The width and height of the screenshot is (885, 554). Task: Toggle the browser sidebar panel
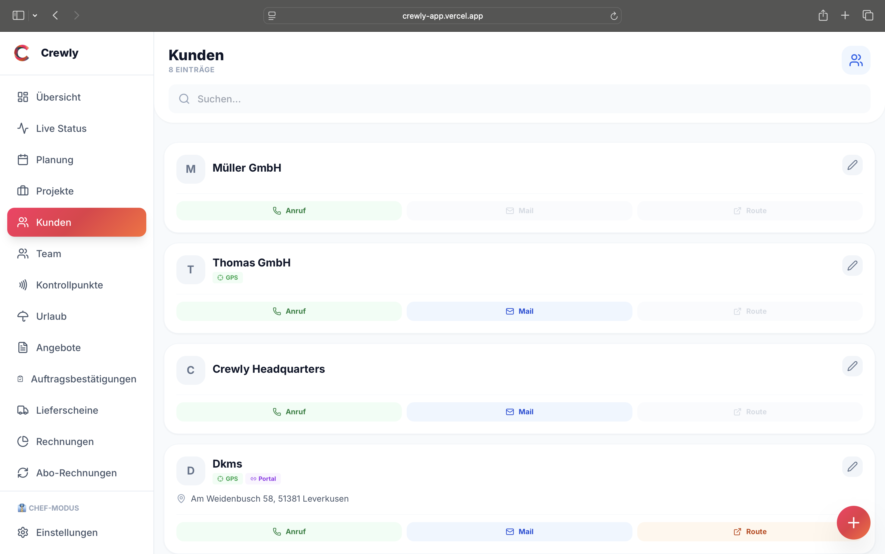click(18, 15)
